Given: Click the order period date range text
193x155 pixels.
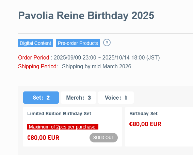Looking at the screenshot, I should 107,57.
